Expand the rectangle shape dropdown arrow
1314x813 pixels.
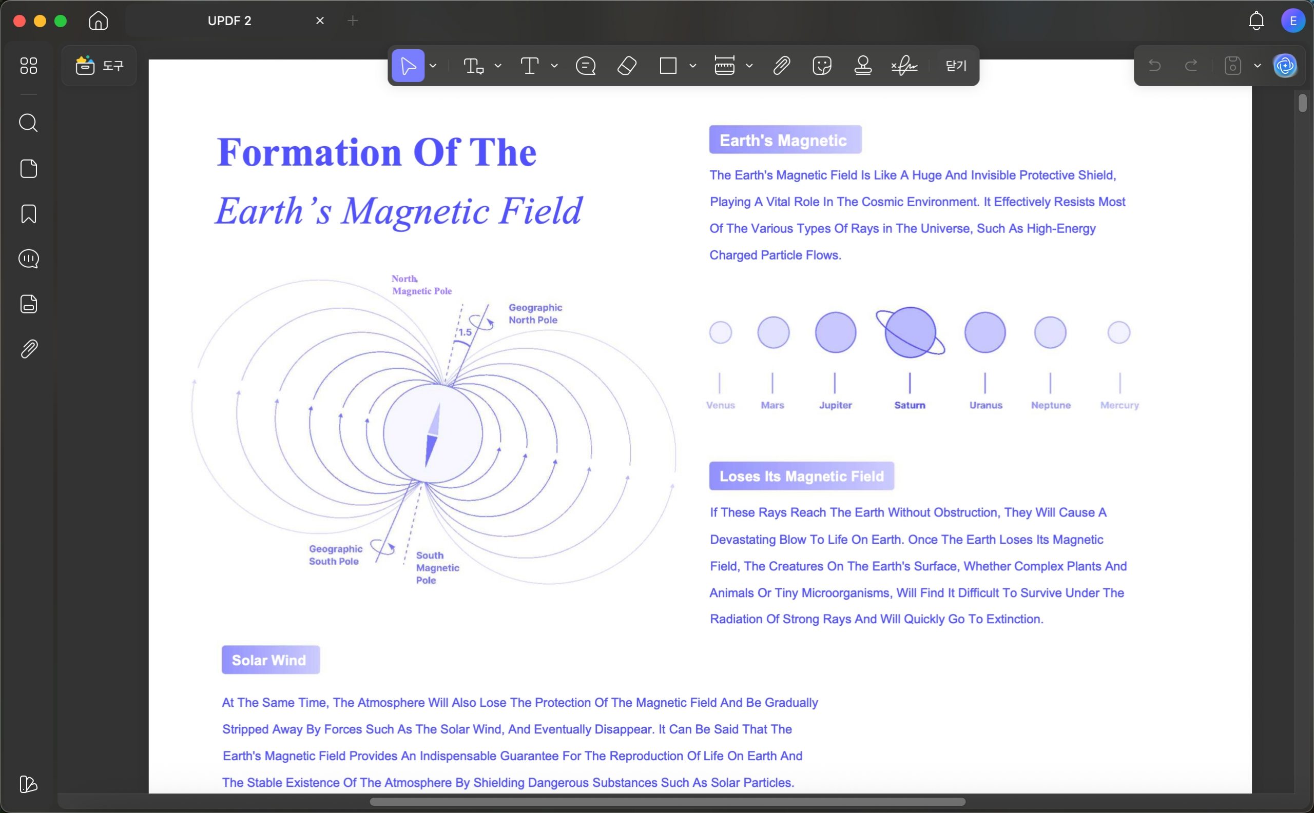pos(693,66)
